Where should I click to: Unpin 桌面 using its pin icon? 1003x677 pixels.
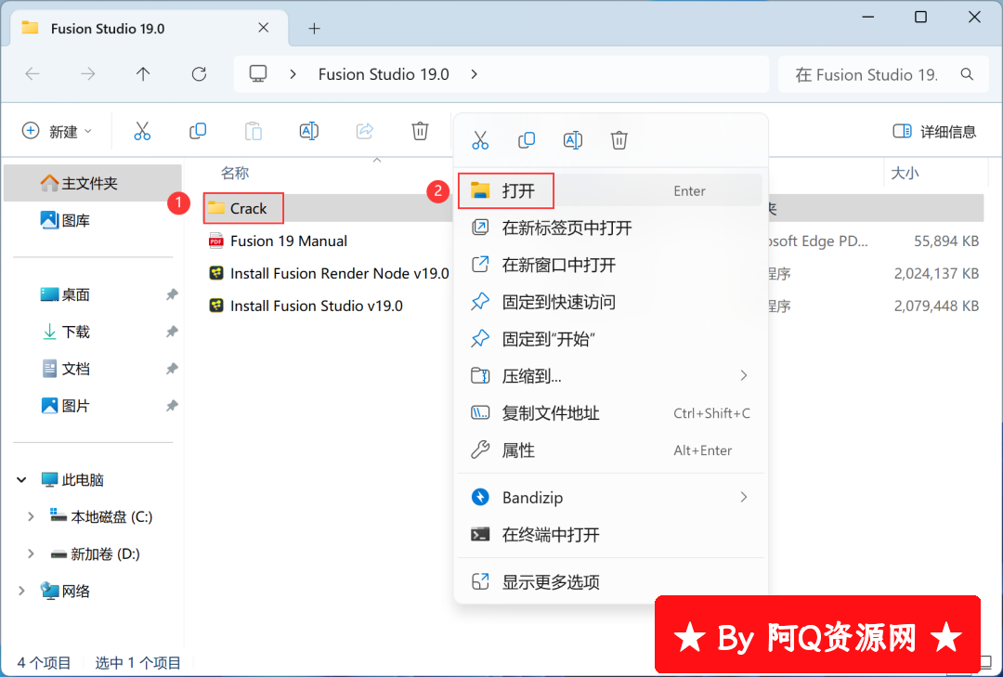pyautogui.click(x=172, y=294)
